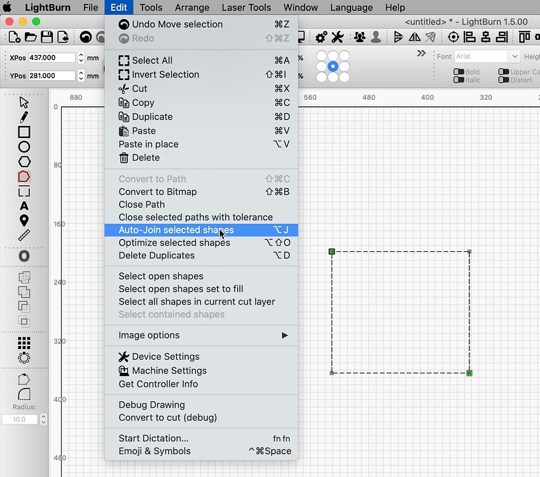Choose Select open shapes set to fill
Viewport: 540px width, 477px height.
[201, 289]
